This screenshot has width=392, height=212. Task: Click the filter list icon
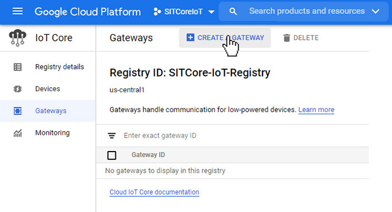click(112, 135)
